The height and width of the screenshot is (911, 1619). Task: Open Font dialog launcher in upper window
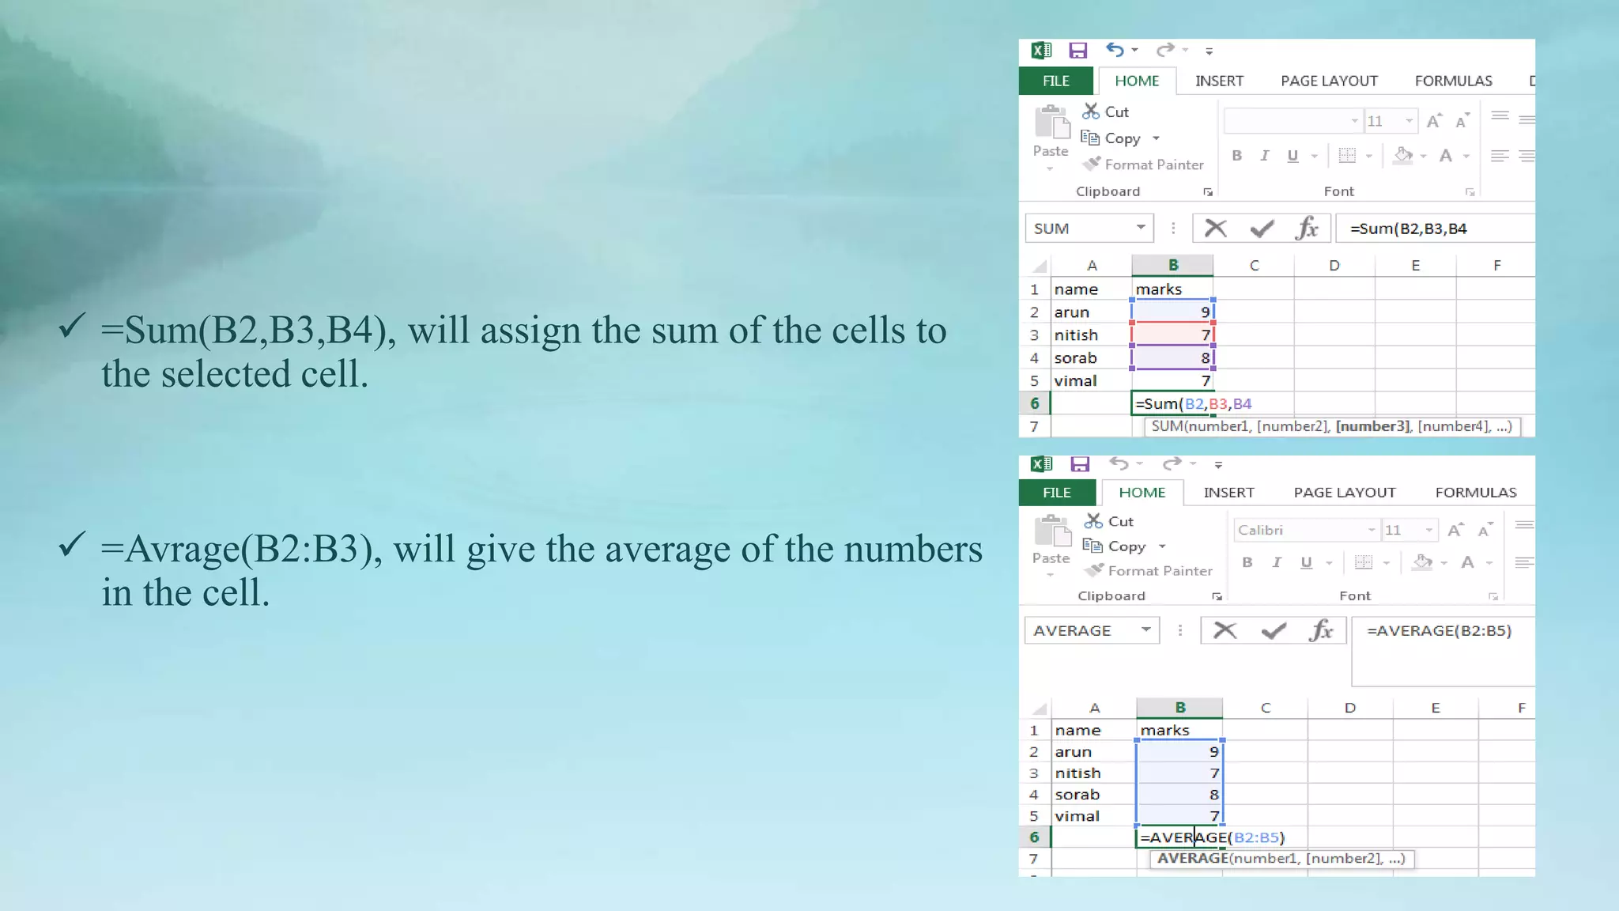tap(1470, 192)
